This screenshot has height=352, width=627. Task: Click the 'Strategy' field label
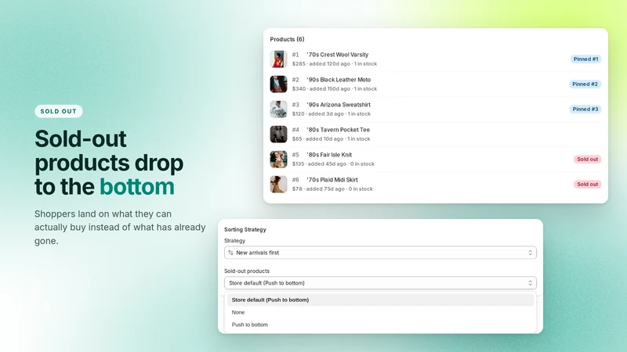tap(234, 241)
